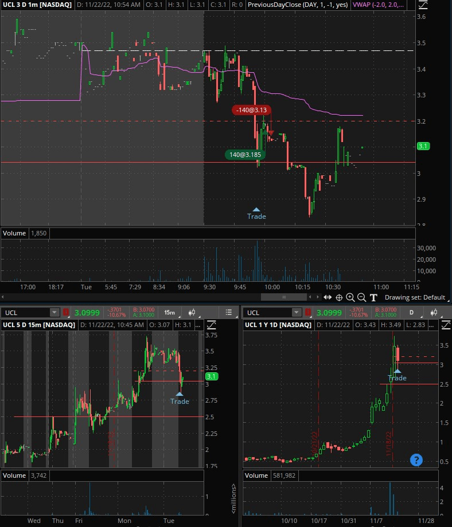Click the 10:00 label on the 1m time axis
The height and width of the screenshot is (527, 452).
pos(272,287)
